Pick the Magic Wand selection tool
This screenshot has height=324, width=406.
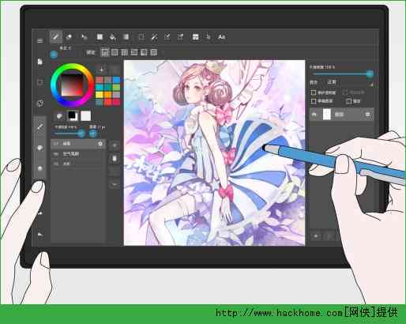155,37
